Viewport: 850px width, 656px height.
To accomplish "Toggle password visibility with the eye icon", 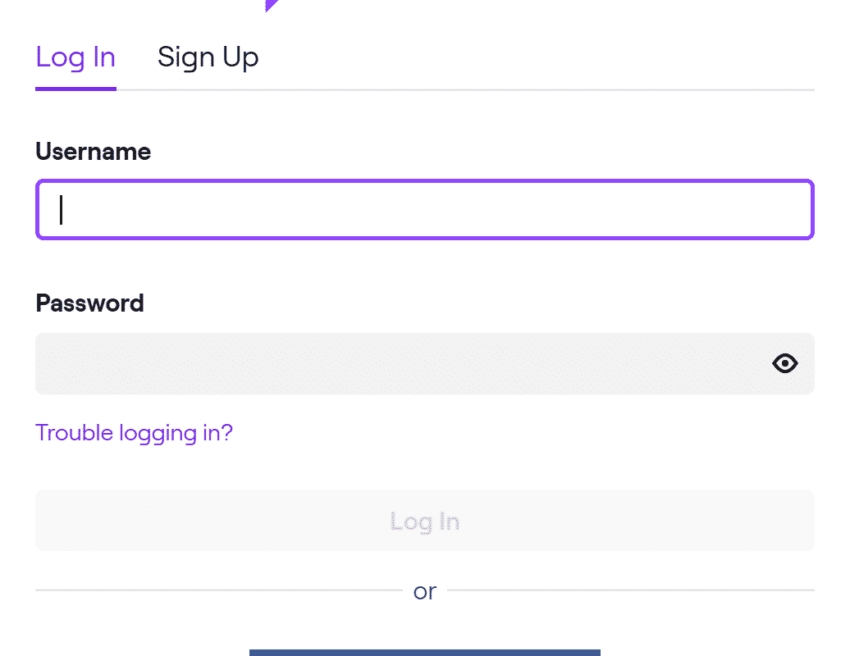I will point(785,363).
